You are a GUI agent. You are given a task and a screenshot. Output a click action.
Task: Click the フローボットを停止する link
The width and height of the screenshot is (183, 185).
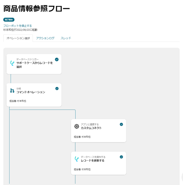coord(18,26)
